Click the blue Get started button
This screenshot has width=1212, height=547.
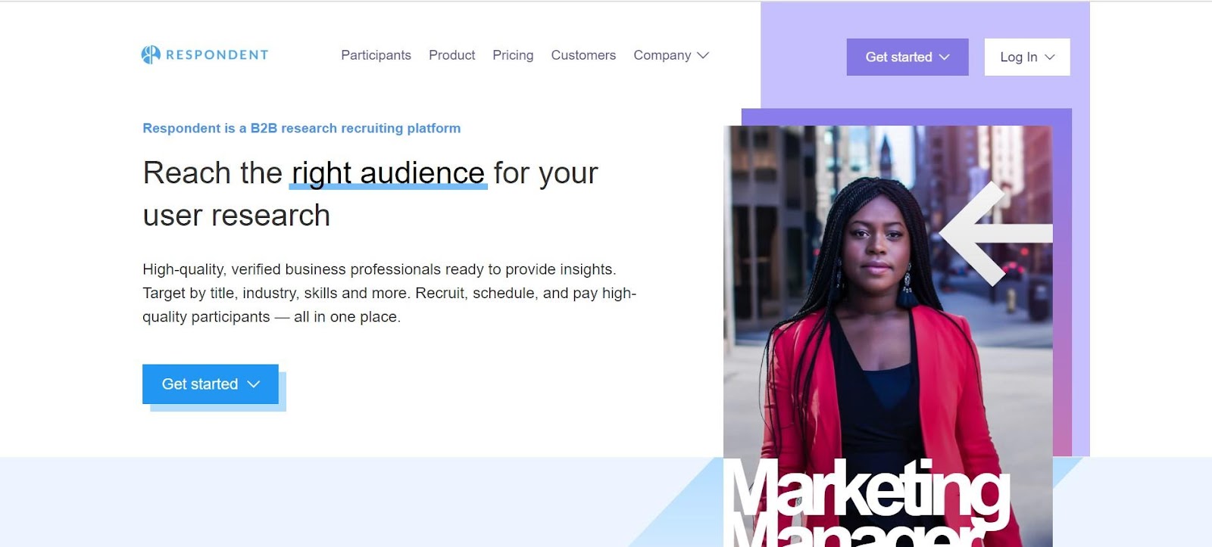(211, 384)
